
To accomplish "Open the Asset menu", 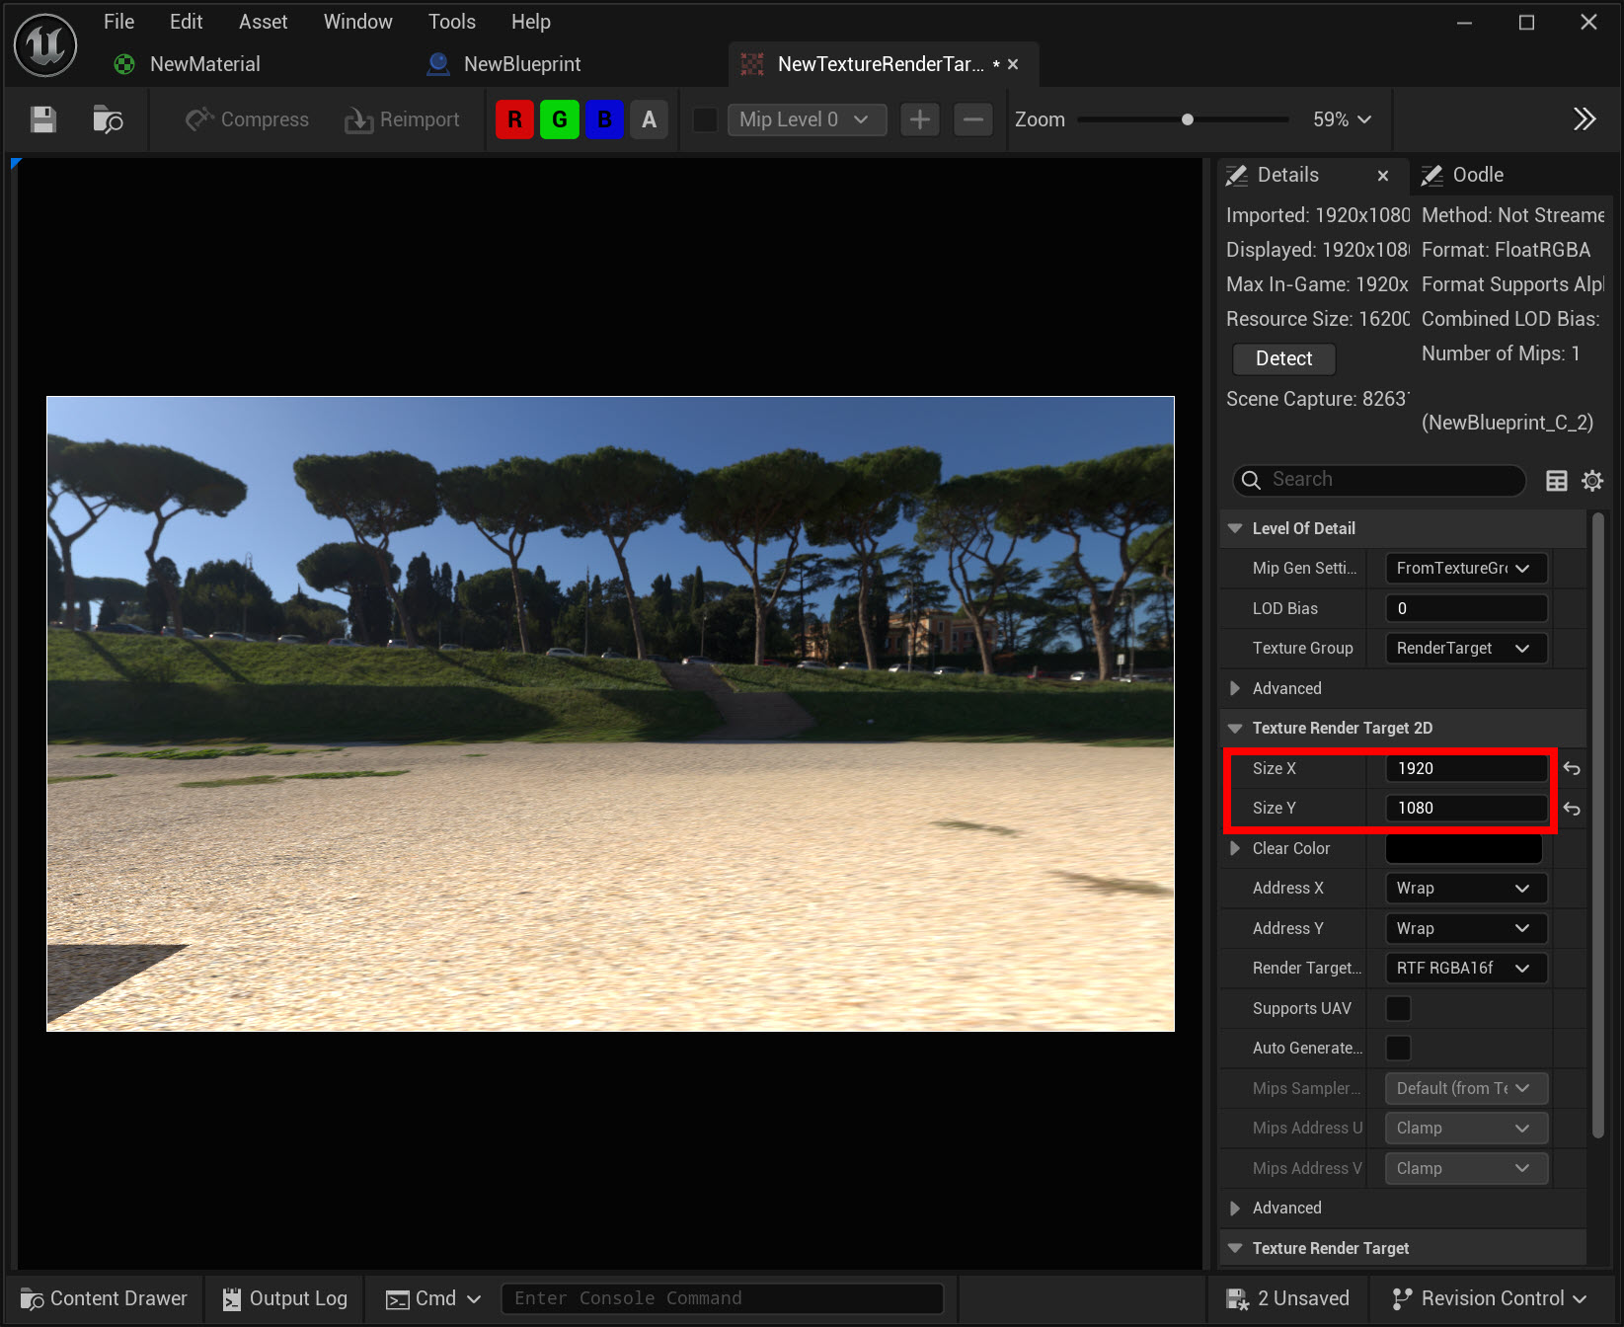I will click(263, 22).
